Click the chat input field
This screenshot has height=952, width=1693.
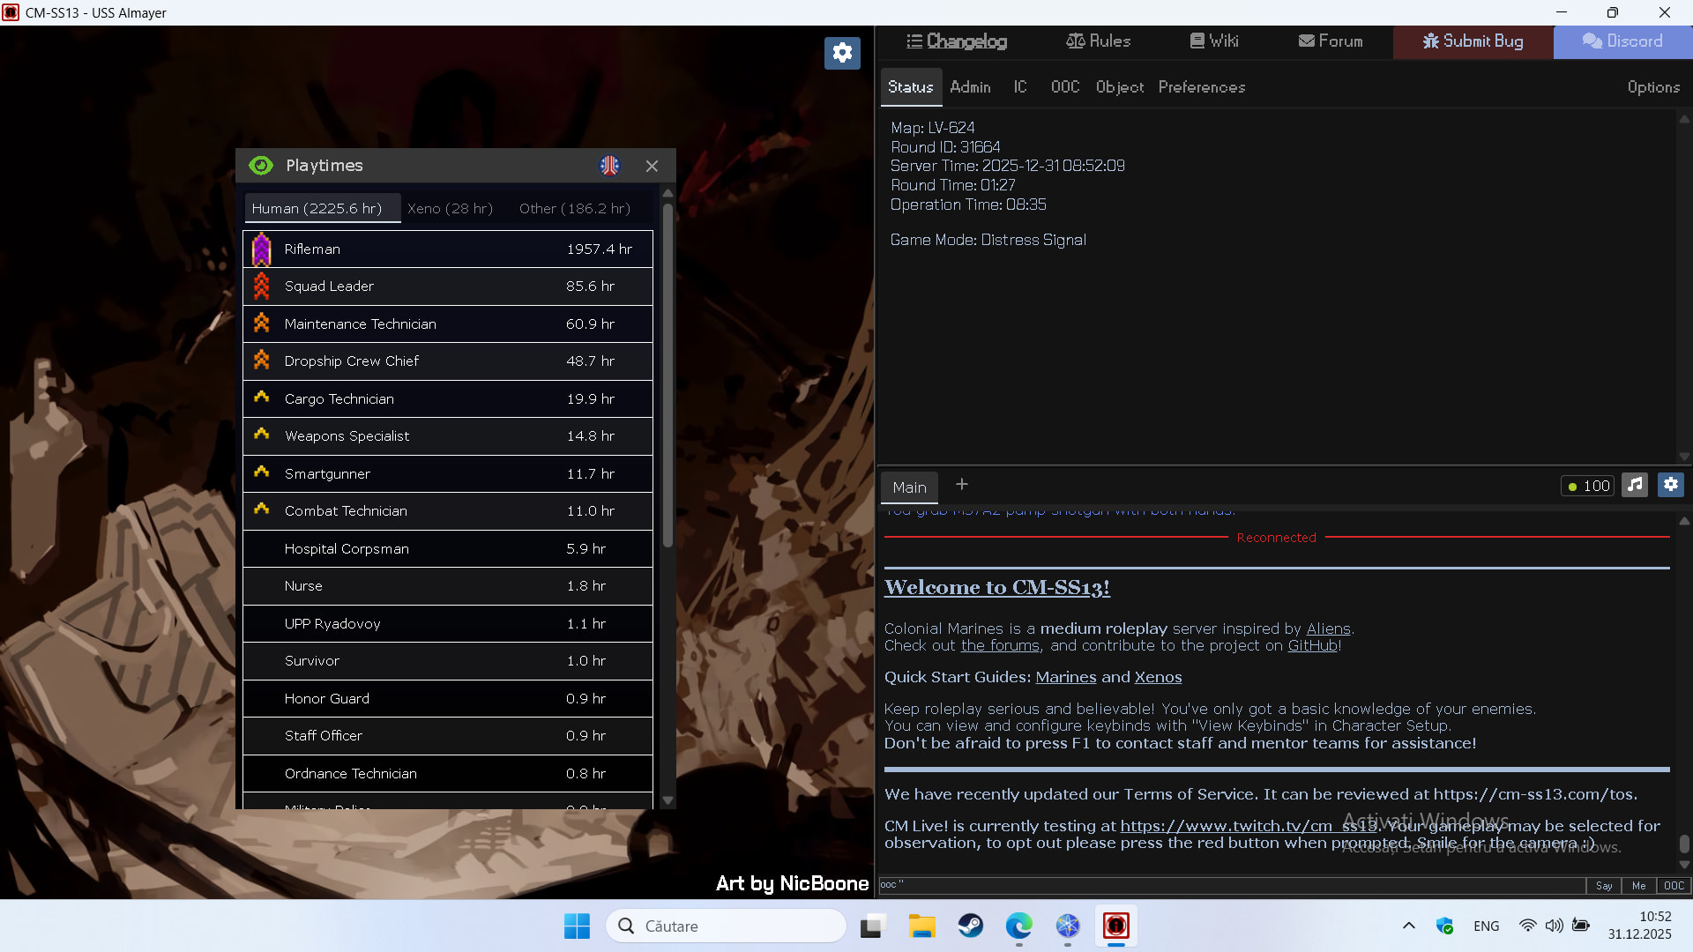coord(1234,886)
